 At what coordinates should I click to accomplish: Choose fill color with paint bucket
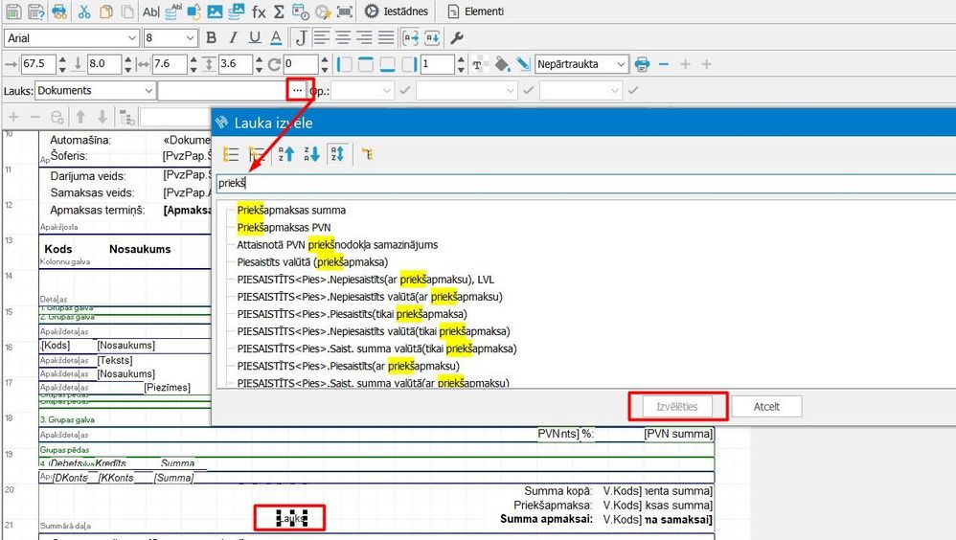coord(502,63)
